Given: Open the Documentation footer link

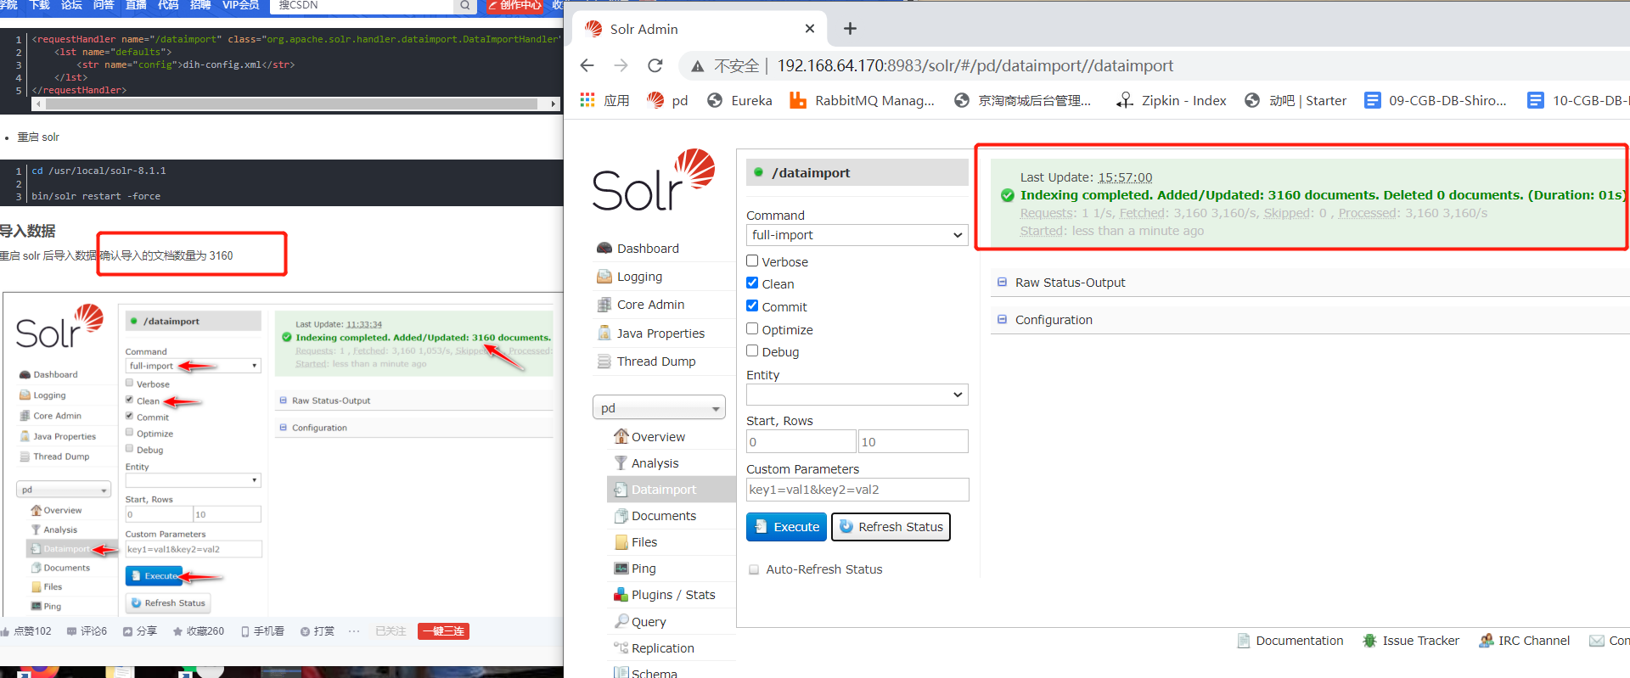Looking at the screenshot, I should point(1290,641).
